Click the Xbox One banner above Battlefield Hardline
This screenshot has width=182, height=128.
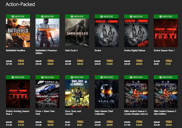click(18, 17)
